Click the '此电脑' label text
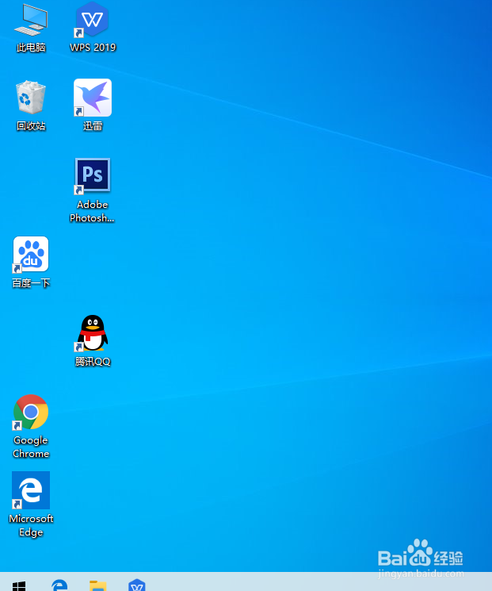This screenshot has width=492, height=591. [31, 48]
